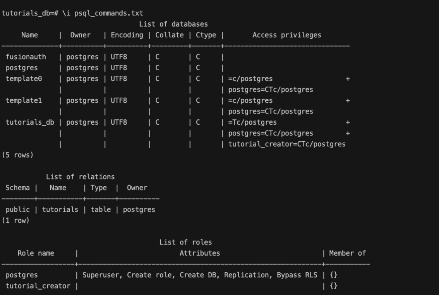439x295 pixels.
Task: Click the Schema column header
Action: (17, 188)
